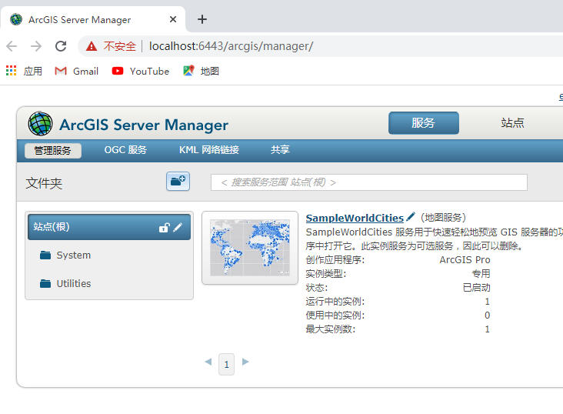Screen dimensions: 563x414
Task: Open the 地图 maps bookmark
Action: 201,71
